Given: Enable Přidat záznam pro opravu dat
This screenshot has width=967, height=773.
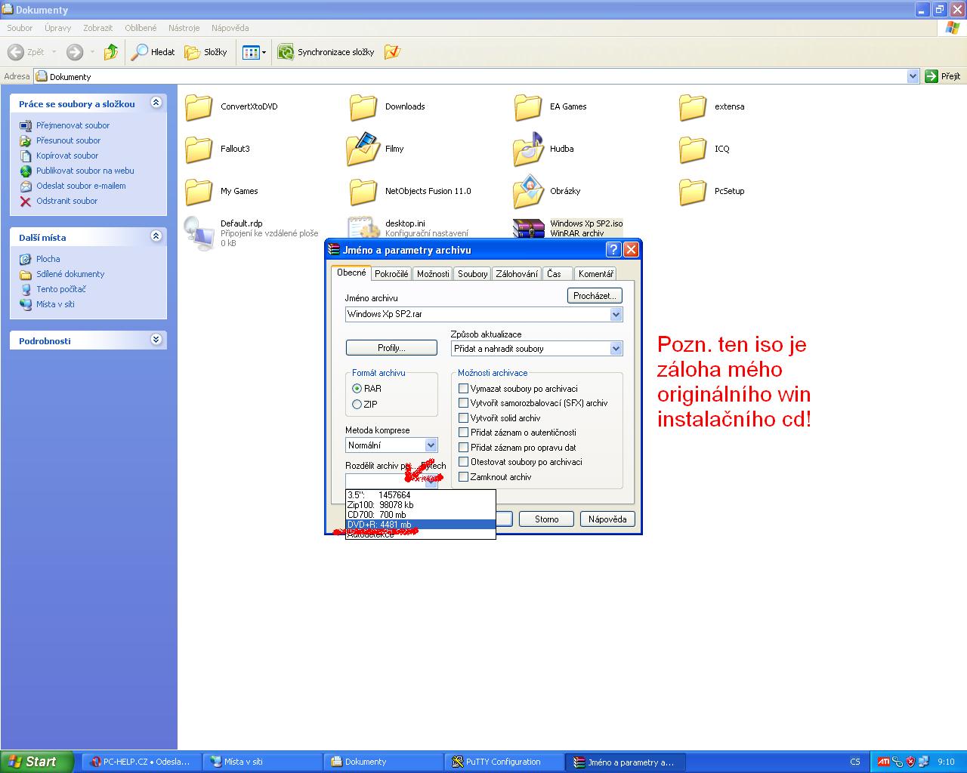Looking at the screenshot, I should [464, 448].
